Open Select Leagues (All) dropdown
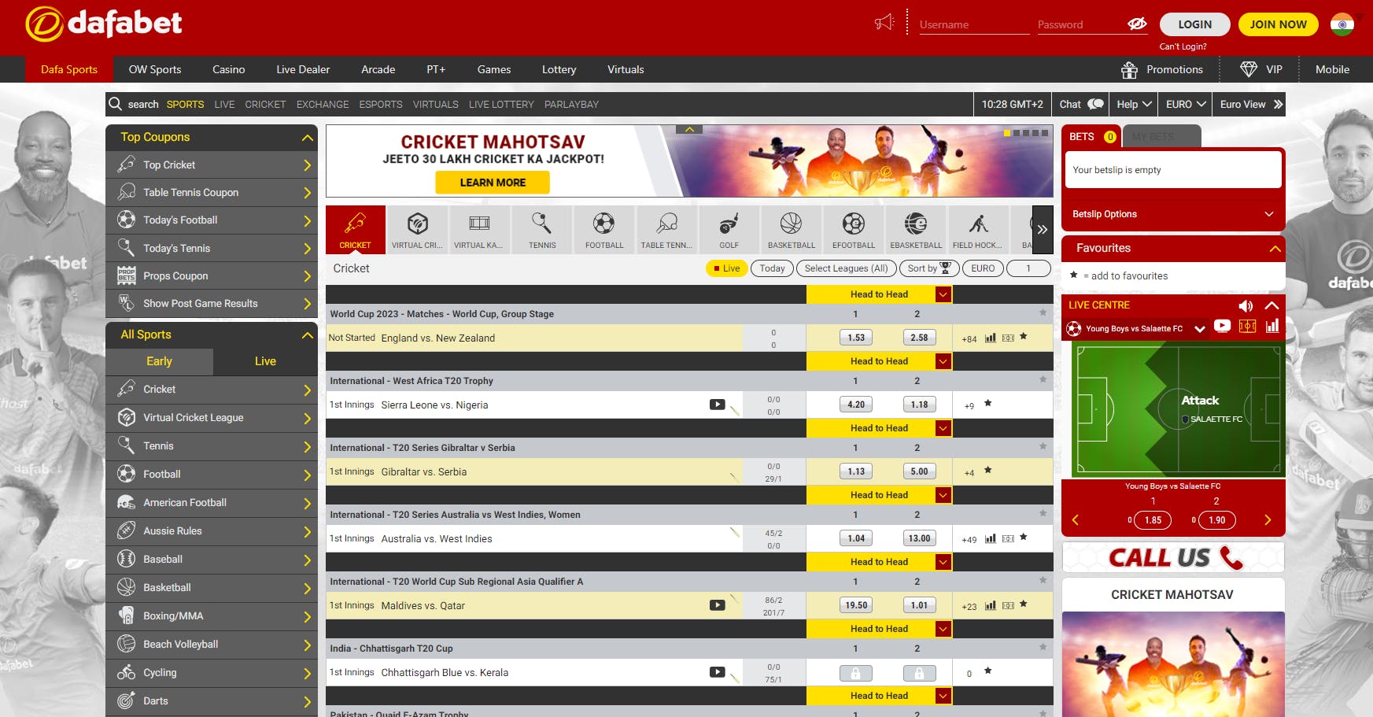Image resolution: width=1373 pixels, height=717 pixels. click(x=846, y=268)
